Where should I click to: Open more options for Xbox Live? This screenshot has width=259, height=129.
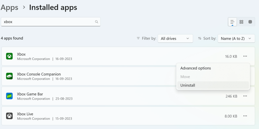(x=245, y=116)
